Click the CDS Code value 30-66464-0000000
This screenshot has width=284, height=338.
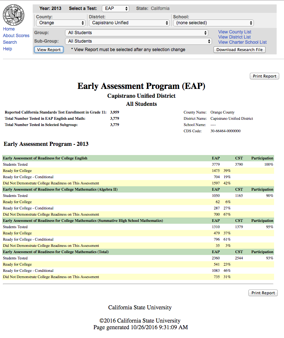[225, 131]
